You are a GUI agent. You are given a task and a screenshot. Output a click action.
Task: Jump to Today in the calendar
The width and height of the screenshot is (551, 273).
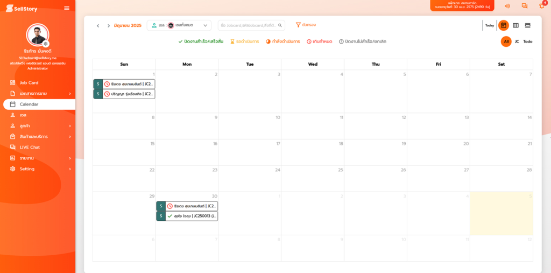tap(490, 25)
